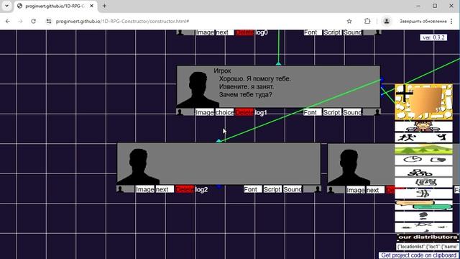Click the speaker name Игрок in log1
460x259 pixels.
222,71
